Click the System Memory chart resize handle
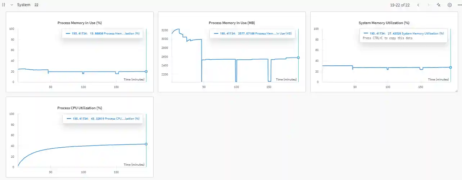 tap(456, 91)
